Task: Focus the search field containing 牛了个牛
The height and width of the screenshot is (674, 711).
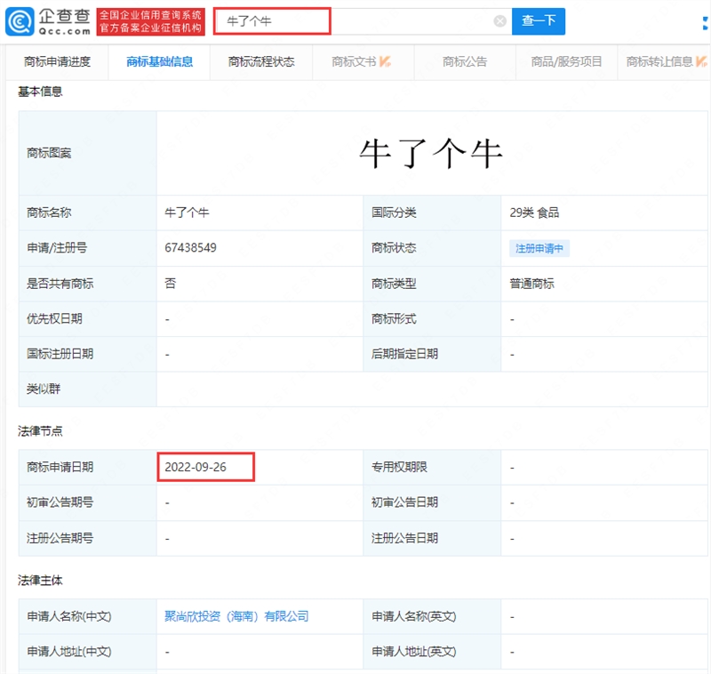Action: click(355, 21)
